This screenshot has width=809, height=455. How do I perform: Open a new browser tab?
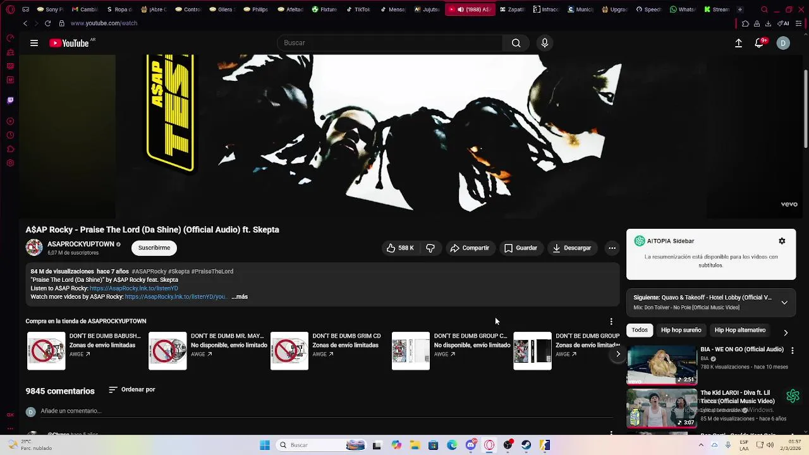(740, 9)
